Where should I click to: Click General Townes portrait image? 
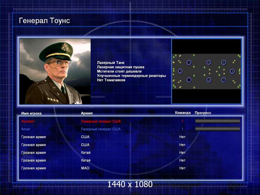tap(55, 71)
